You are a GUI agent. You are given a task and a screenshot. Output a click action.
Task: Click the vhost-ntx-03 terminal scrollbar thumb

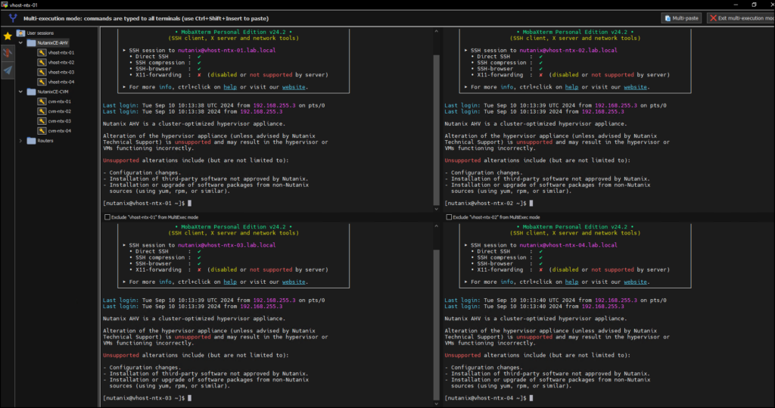click(x=436, y=325)
